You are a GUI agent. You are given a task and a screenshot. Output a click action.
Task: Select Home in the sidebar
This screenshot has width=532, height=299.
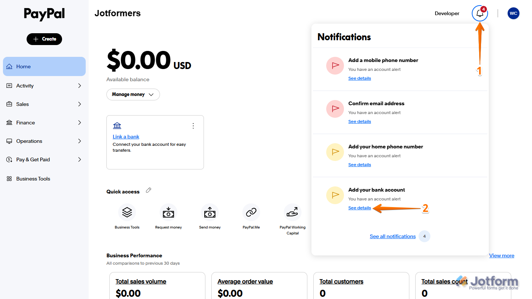pos(44,66)
